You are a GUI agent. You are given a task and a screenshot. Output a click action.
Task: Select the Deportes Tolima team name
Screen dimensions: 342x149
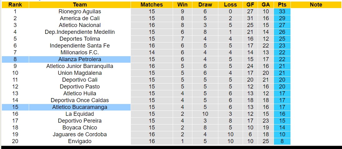tap(80, 39)
